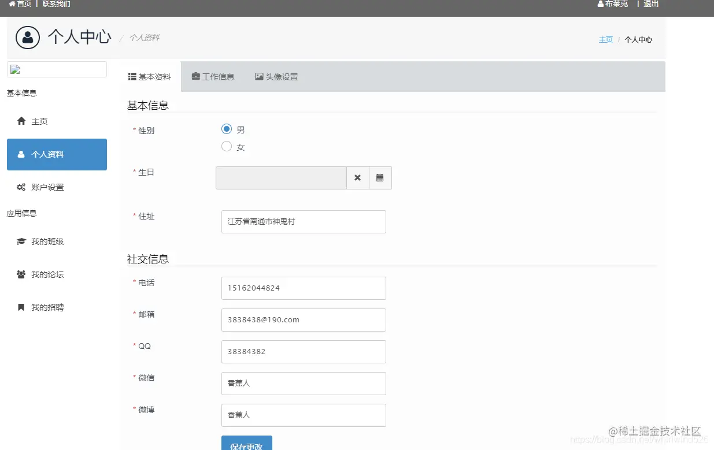The height and width of the screenshot is (450, 714).
Task: Click the 住址 address field
Action: (304, 222)
